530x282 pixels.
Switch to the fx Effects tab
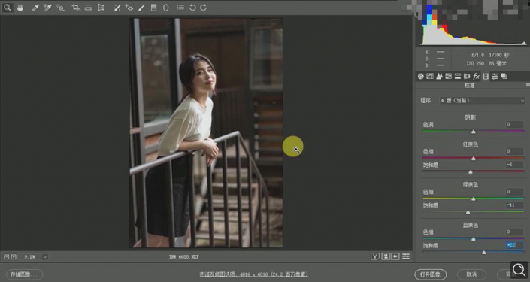click(477, 77)
